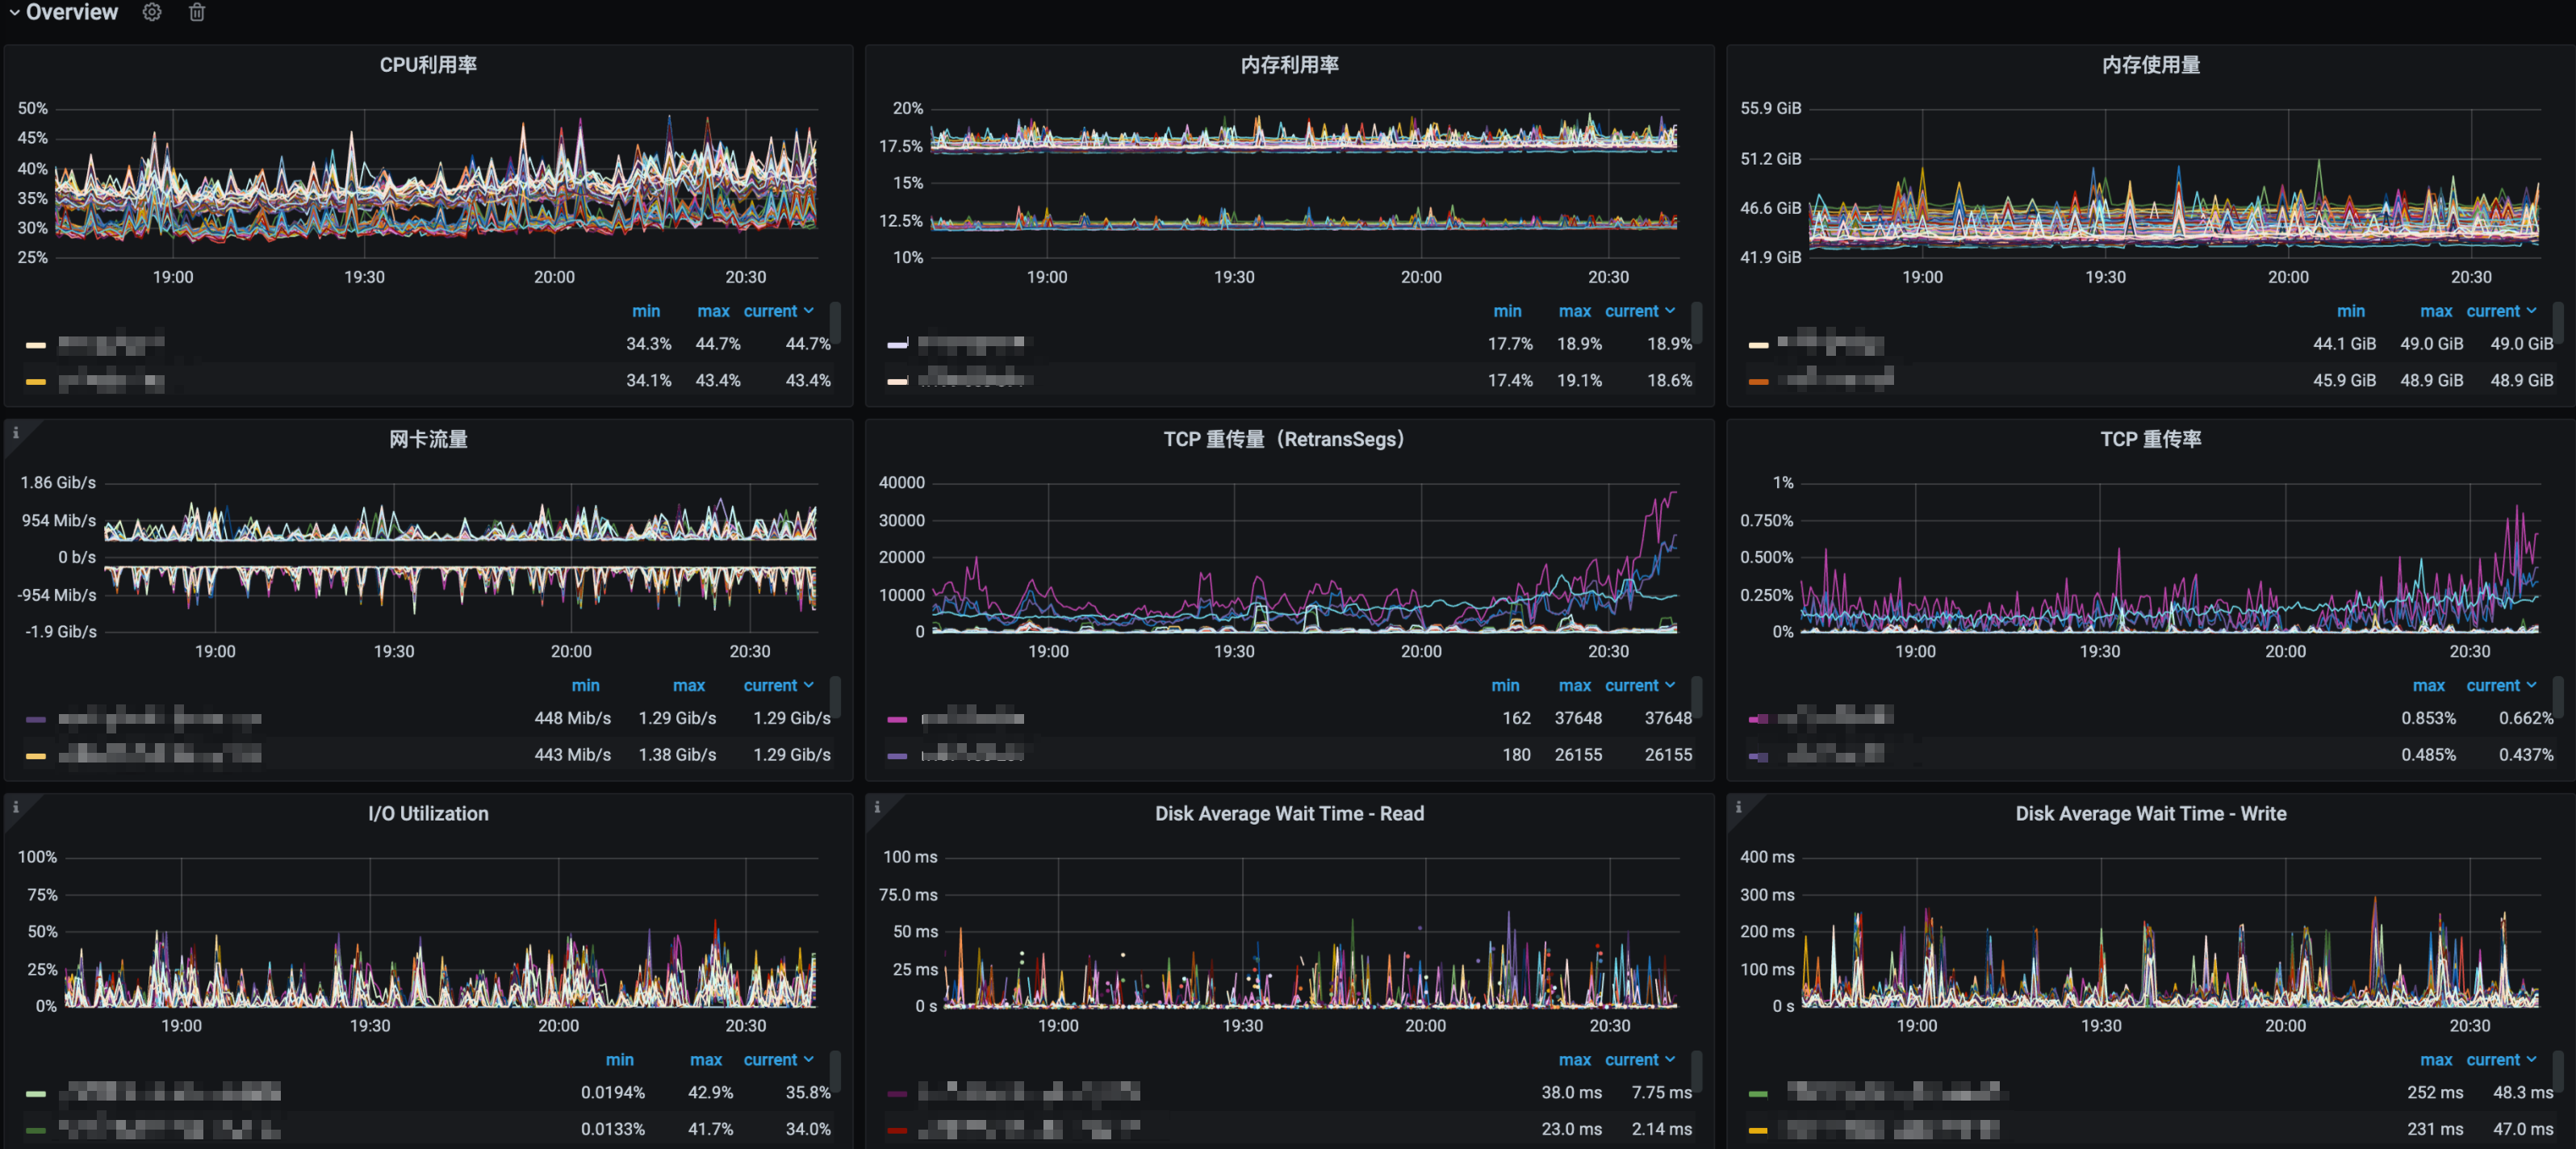The image size is (2576, 1149).
Task: Open the I/O Utilization panel title menu
Action: point(428,813)
